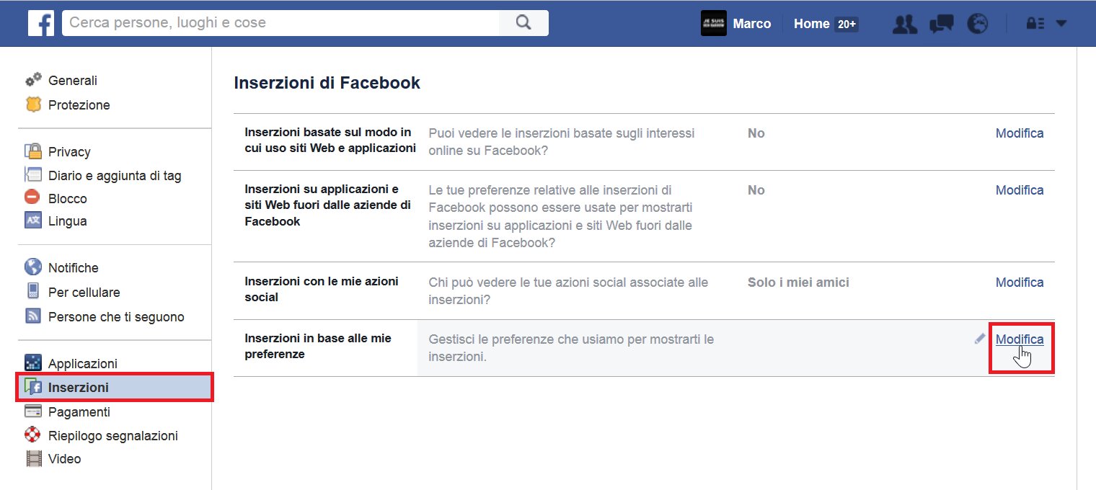Click the Puoi vedere le inserzioni basate text
This screenshot has height=490, width=1096.
pyautogui.click(x=562, y=141)
